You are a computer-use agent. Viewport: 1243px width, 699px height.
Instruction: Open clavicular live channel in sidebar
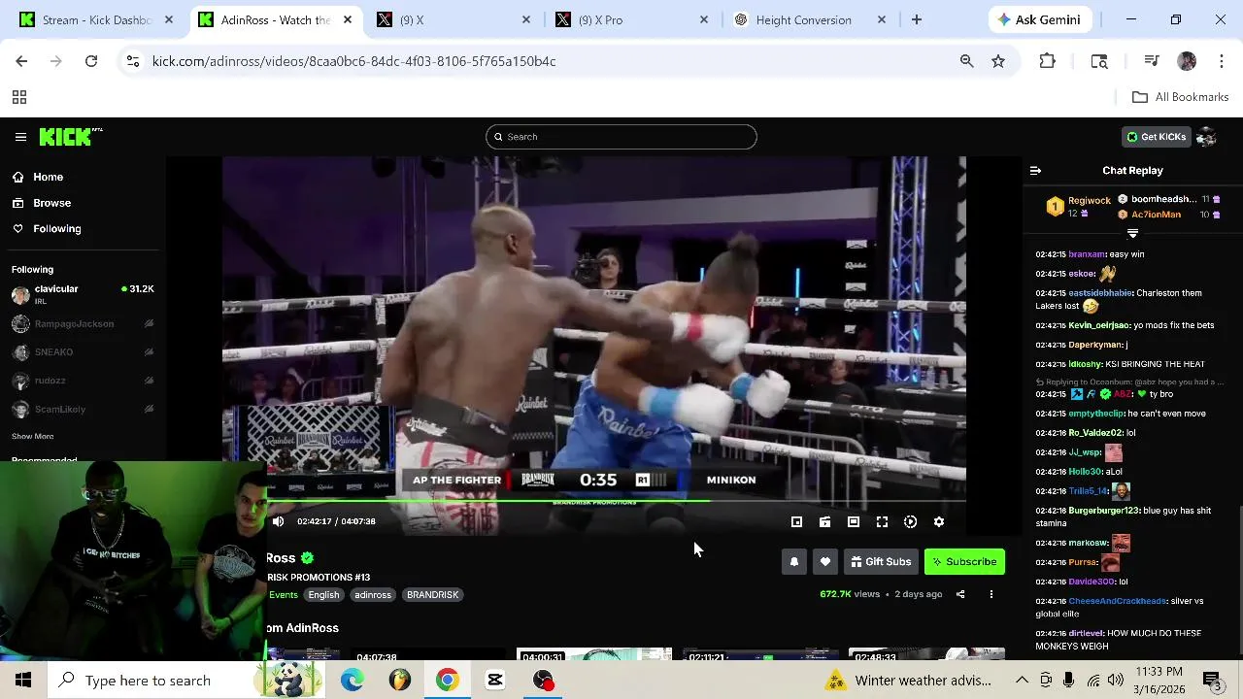(83, 294)
